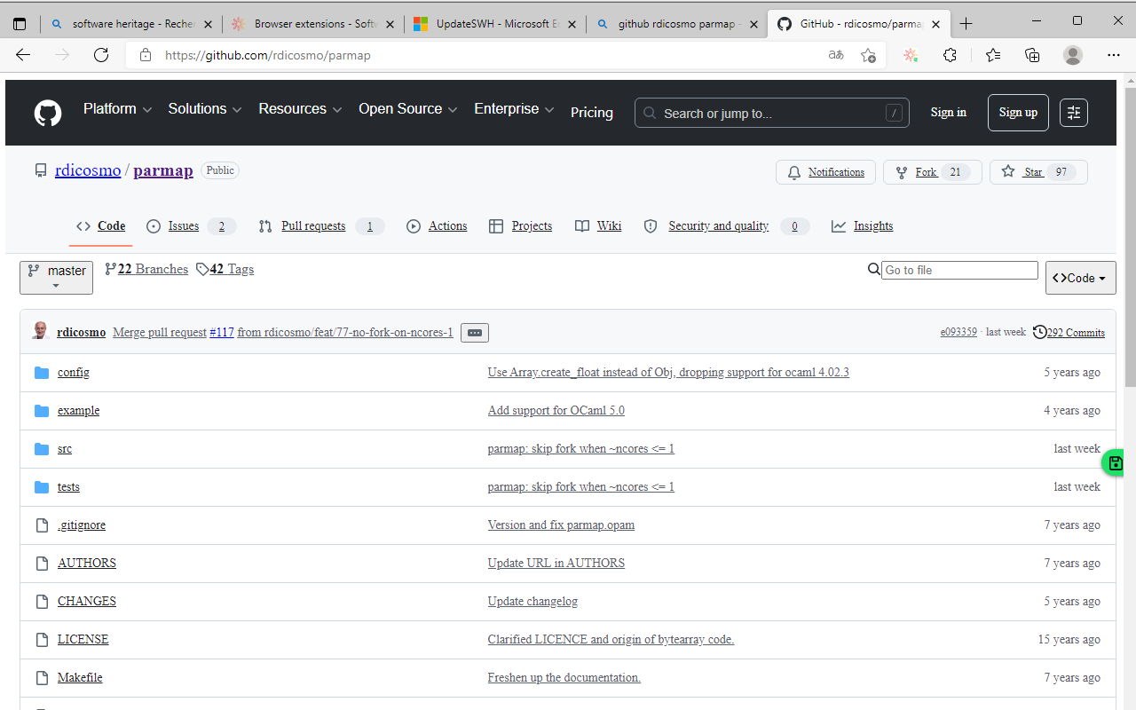Click the folder icon beside src
Image resolution: width=1136 pixels, height=710 pixels.
[42, 449]
